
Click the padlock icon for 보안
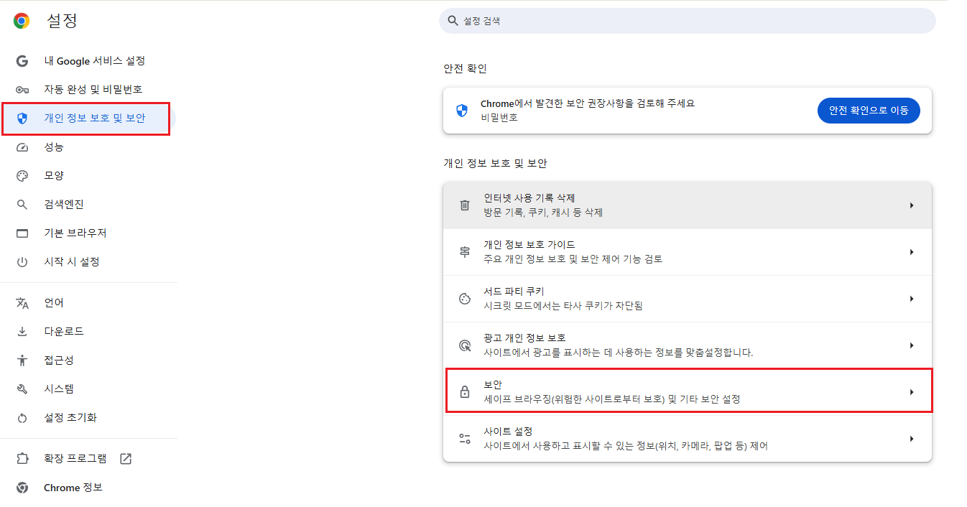(x=465, y=392)
